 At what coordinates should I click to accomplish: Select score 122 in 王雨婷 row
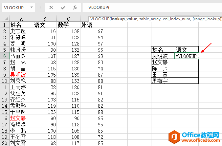pyautogui.click(x=45, y=87)
